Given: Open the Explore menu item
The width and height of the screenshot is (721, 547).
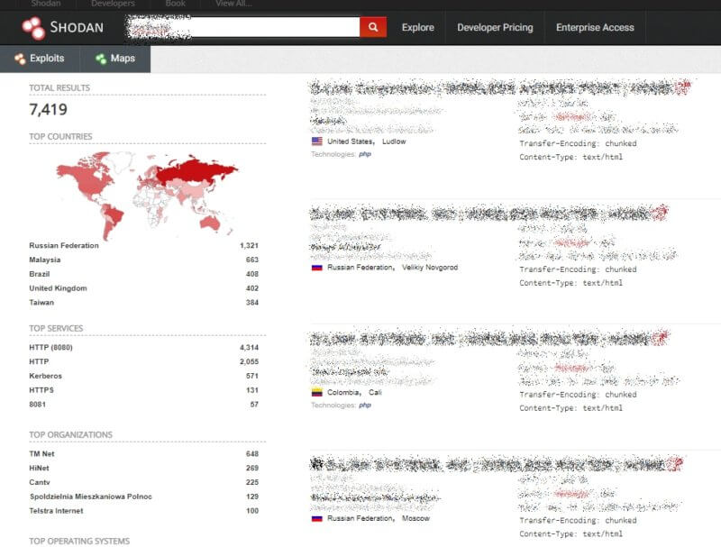Looking at the screenshot, I should coord(417,28).
